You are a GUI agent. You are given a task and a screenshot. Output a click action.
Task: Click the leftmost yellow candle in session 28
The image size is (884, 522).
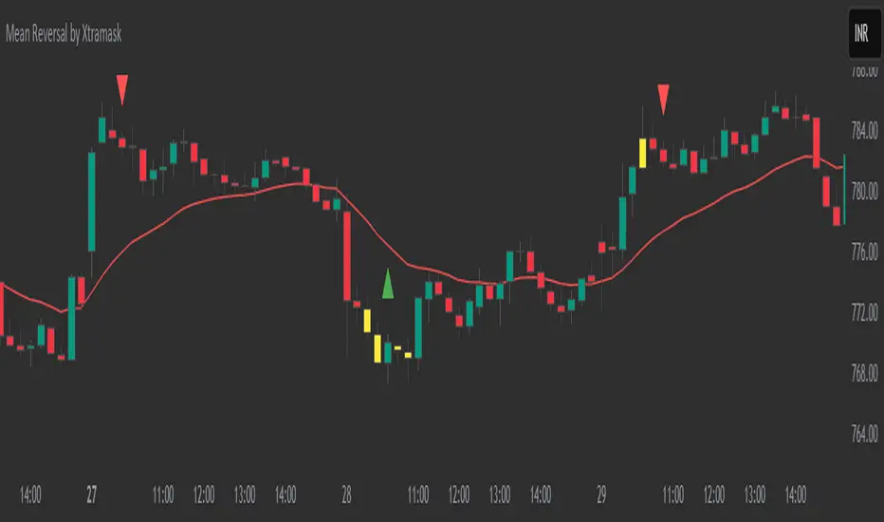pyautogui.click(x=367, y=320)
